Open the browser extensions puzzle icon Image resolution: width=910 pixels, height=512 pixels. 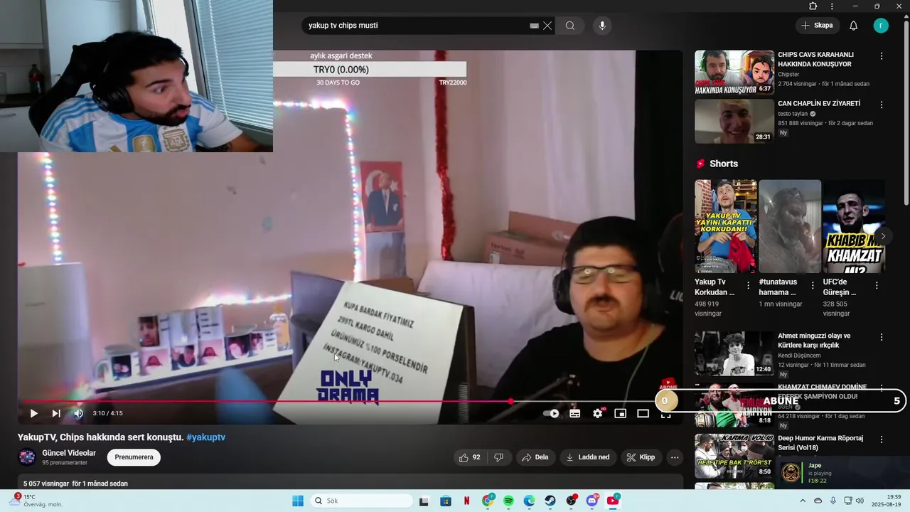point(813,6)
